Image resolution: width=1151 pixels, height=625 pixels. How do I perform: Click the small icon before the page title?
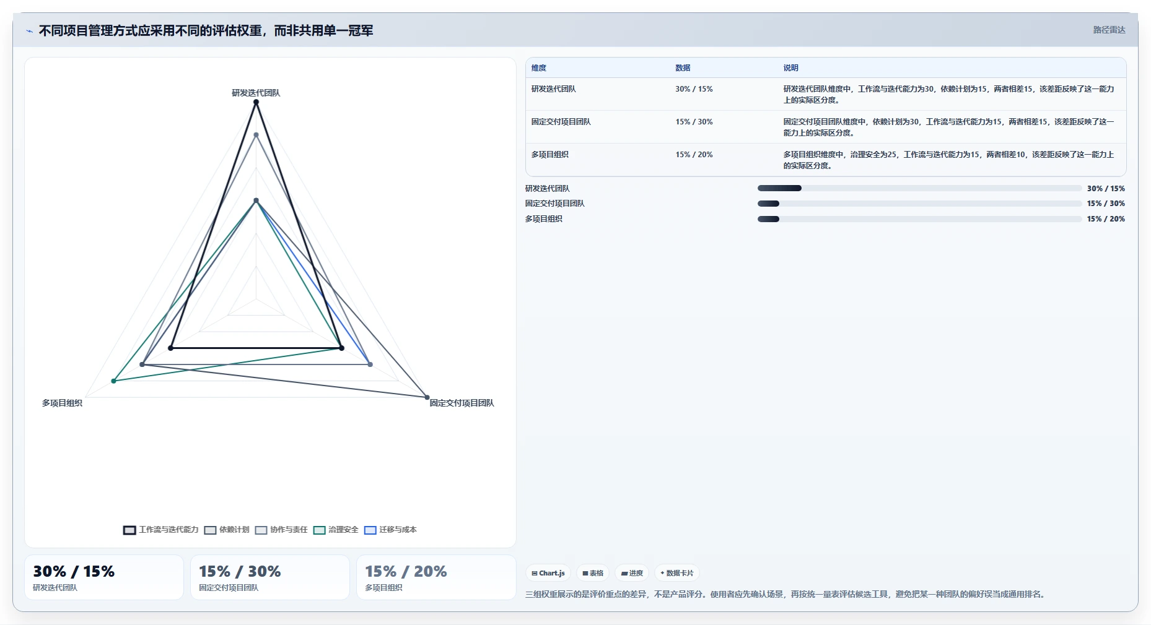point(29,31)
